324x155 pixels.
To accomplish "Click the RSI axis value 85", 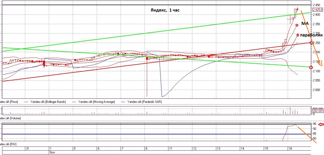I will pyautogui.click(x=314, y=134).
